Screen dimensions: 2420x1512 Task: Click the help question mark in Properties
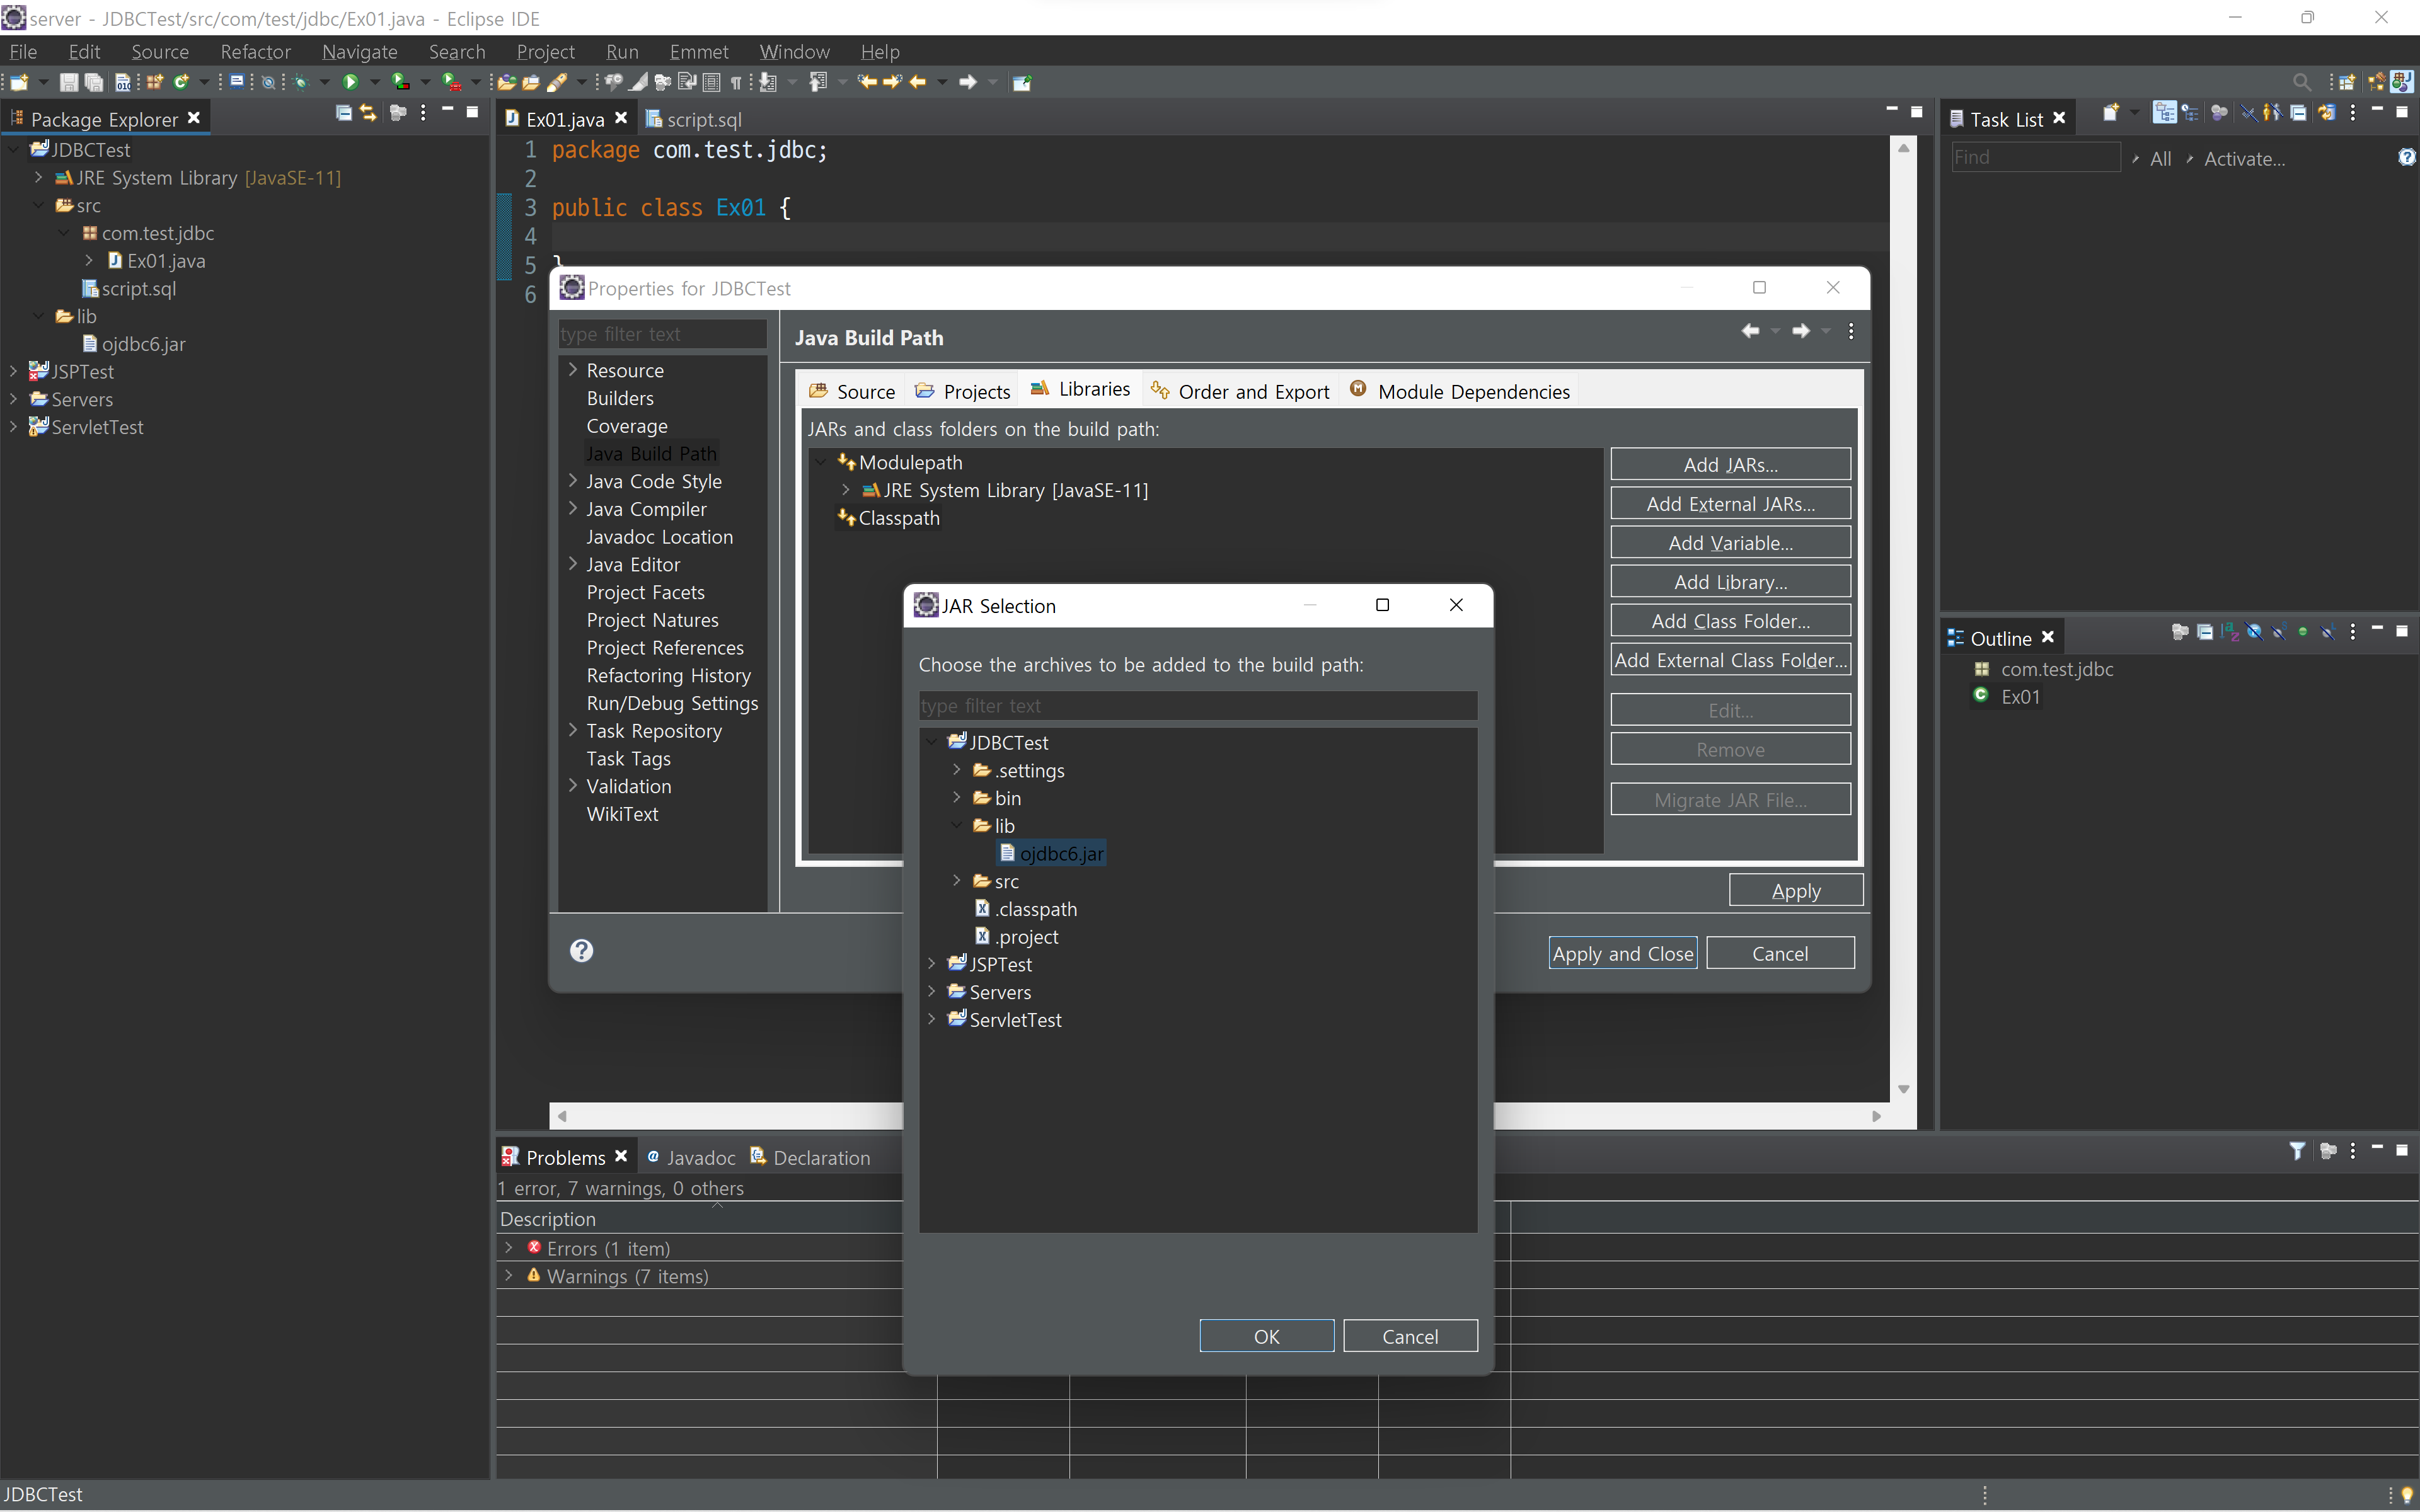pos(581,950)
